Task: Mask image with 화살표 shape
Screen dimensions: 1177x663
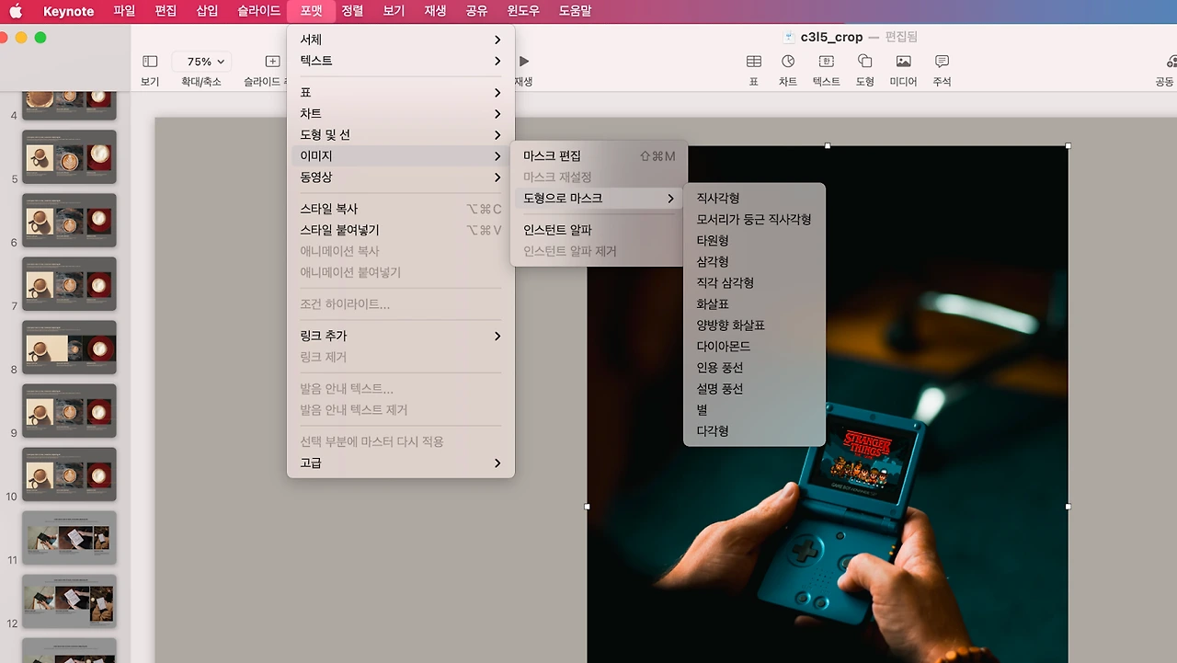Action: click(754, 304)
